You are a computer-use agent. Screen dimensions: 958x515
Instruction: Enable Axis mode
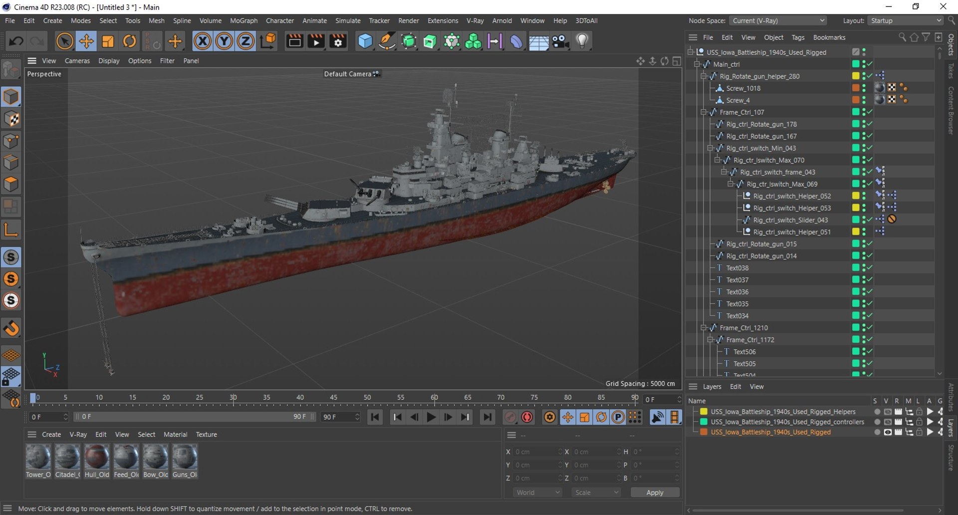[11, 230]
